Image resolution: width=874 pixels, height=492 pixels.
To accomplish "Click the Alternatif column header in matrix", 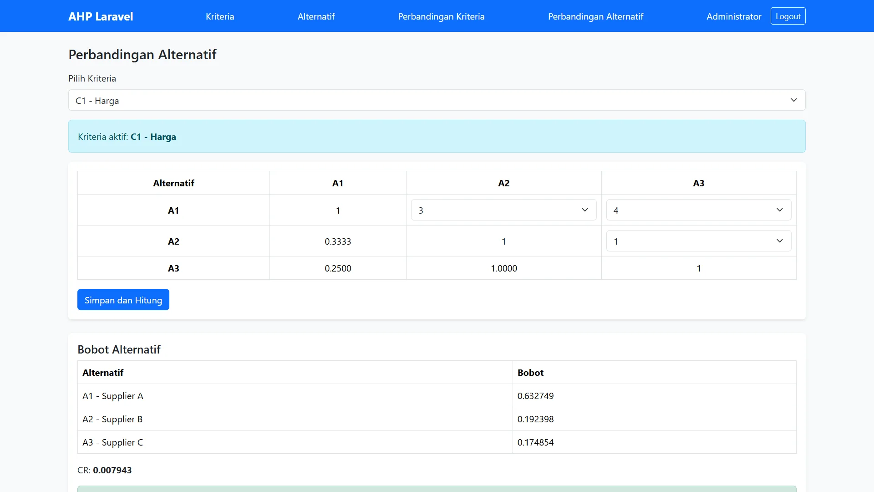I will point(173,183).
